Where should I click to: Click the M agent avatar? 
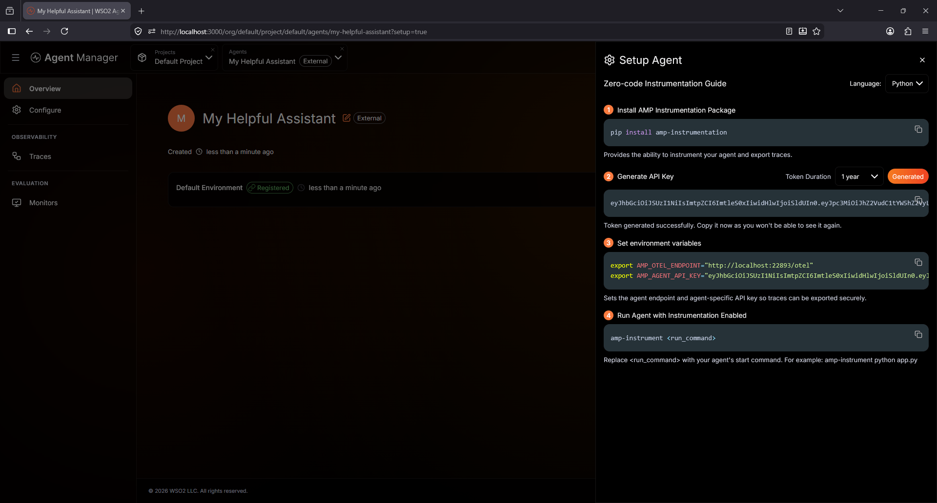[181, 118]
